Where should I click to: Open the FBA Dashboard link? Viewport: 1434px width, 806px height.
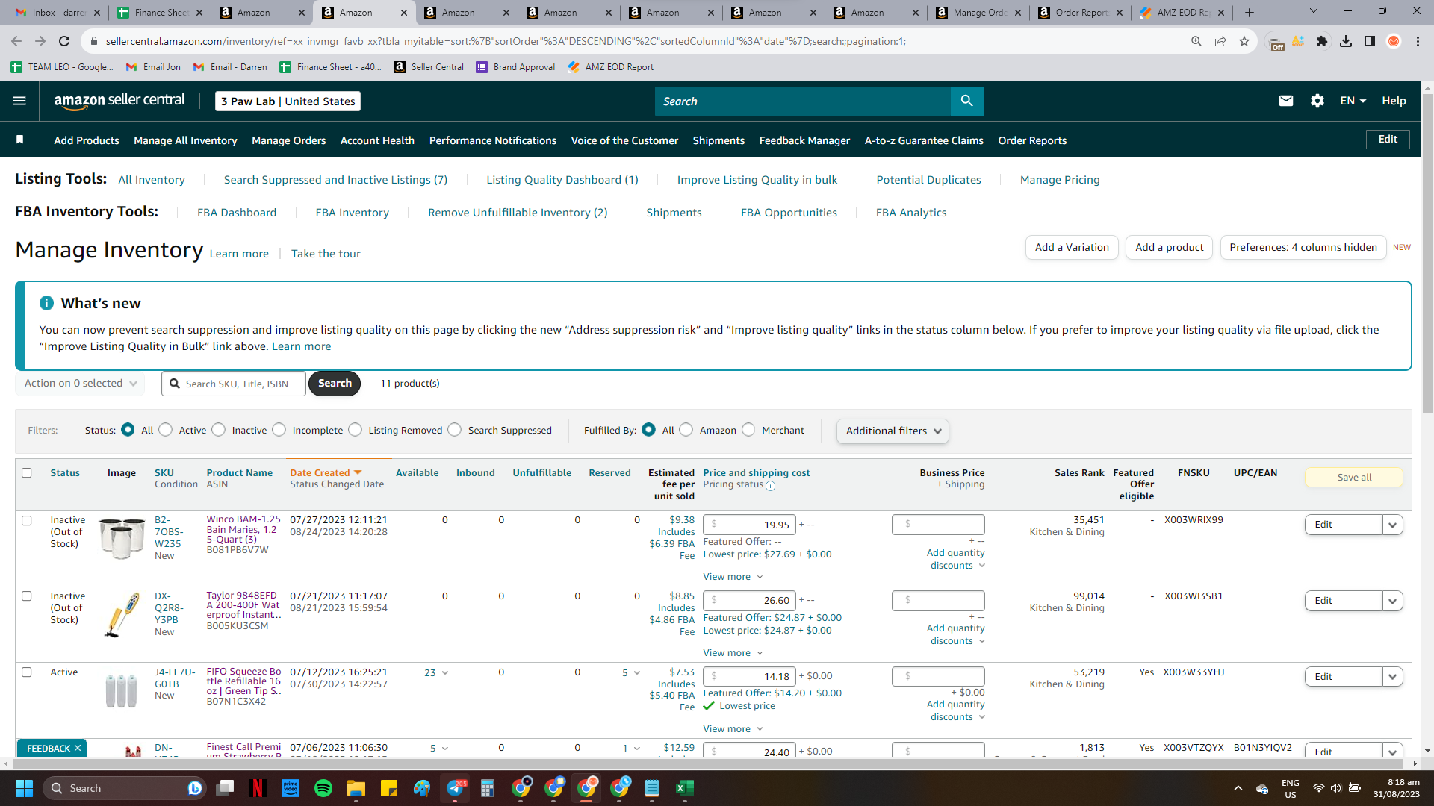tap(237, 213)
